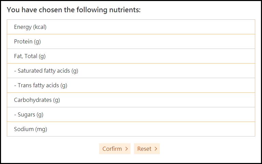Viewport: 262px width, 164px height.
Task: Click the word 'Trans' in the list
Action: [x=25, y=86]
